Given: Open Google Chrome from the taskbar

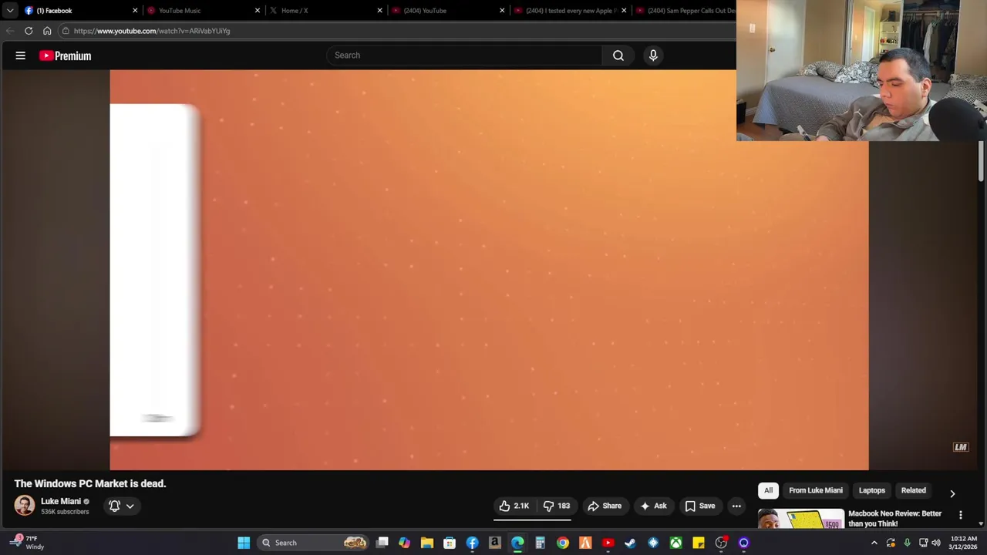Looking at the screenshot, I should point(563,543).
